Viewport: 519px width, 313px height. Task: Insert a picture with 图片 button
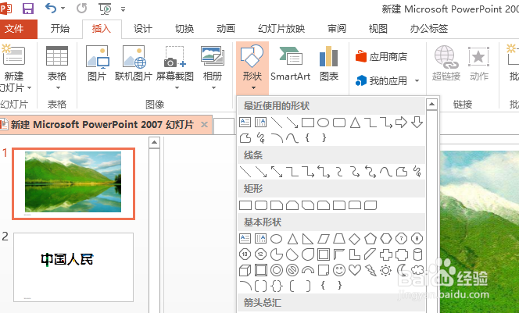click(97, 63)
